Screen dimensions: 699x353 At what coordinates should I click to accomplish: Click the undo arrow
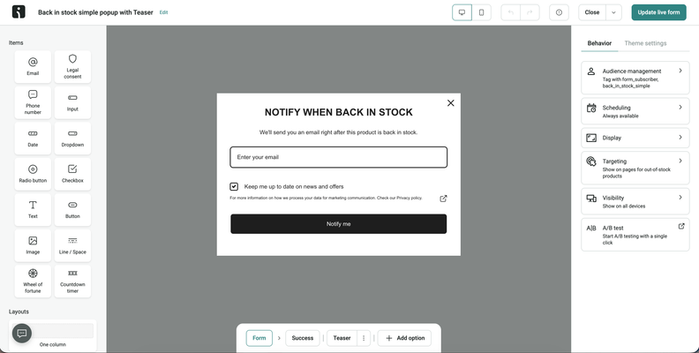pyautogui.click(x=511, y=12)
